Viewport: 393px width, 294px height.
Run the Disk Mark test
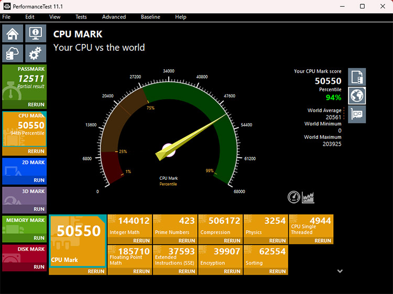click(24, 267)
